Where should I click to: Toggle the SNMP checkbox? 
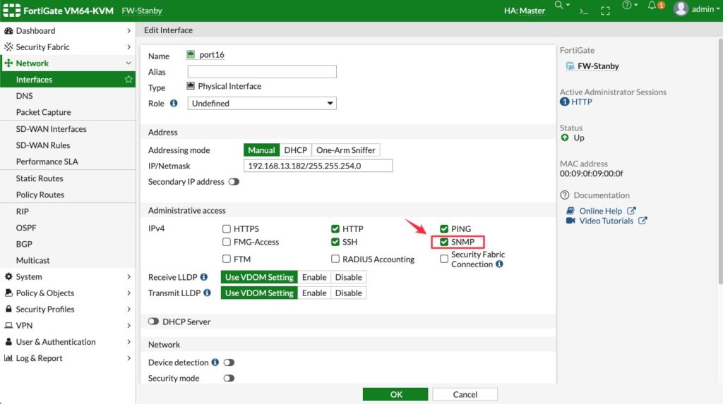(x=444, y=242)
